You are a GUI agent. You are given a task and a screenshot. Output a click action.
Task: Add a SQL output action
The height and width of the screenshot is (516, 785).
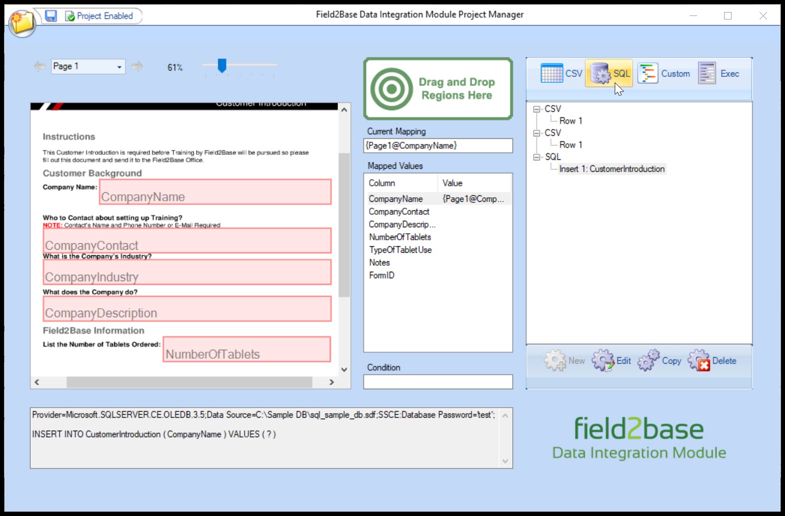609,73
